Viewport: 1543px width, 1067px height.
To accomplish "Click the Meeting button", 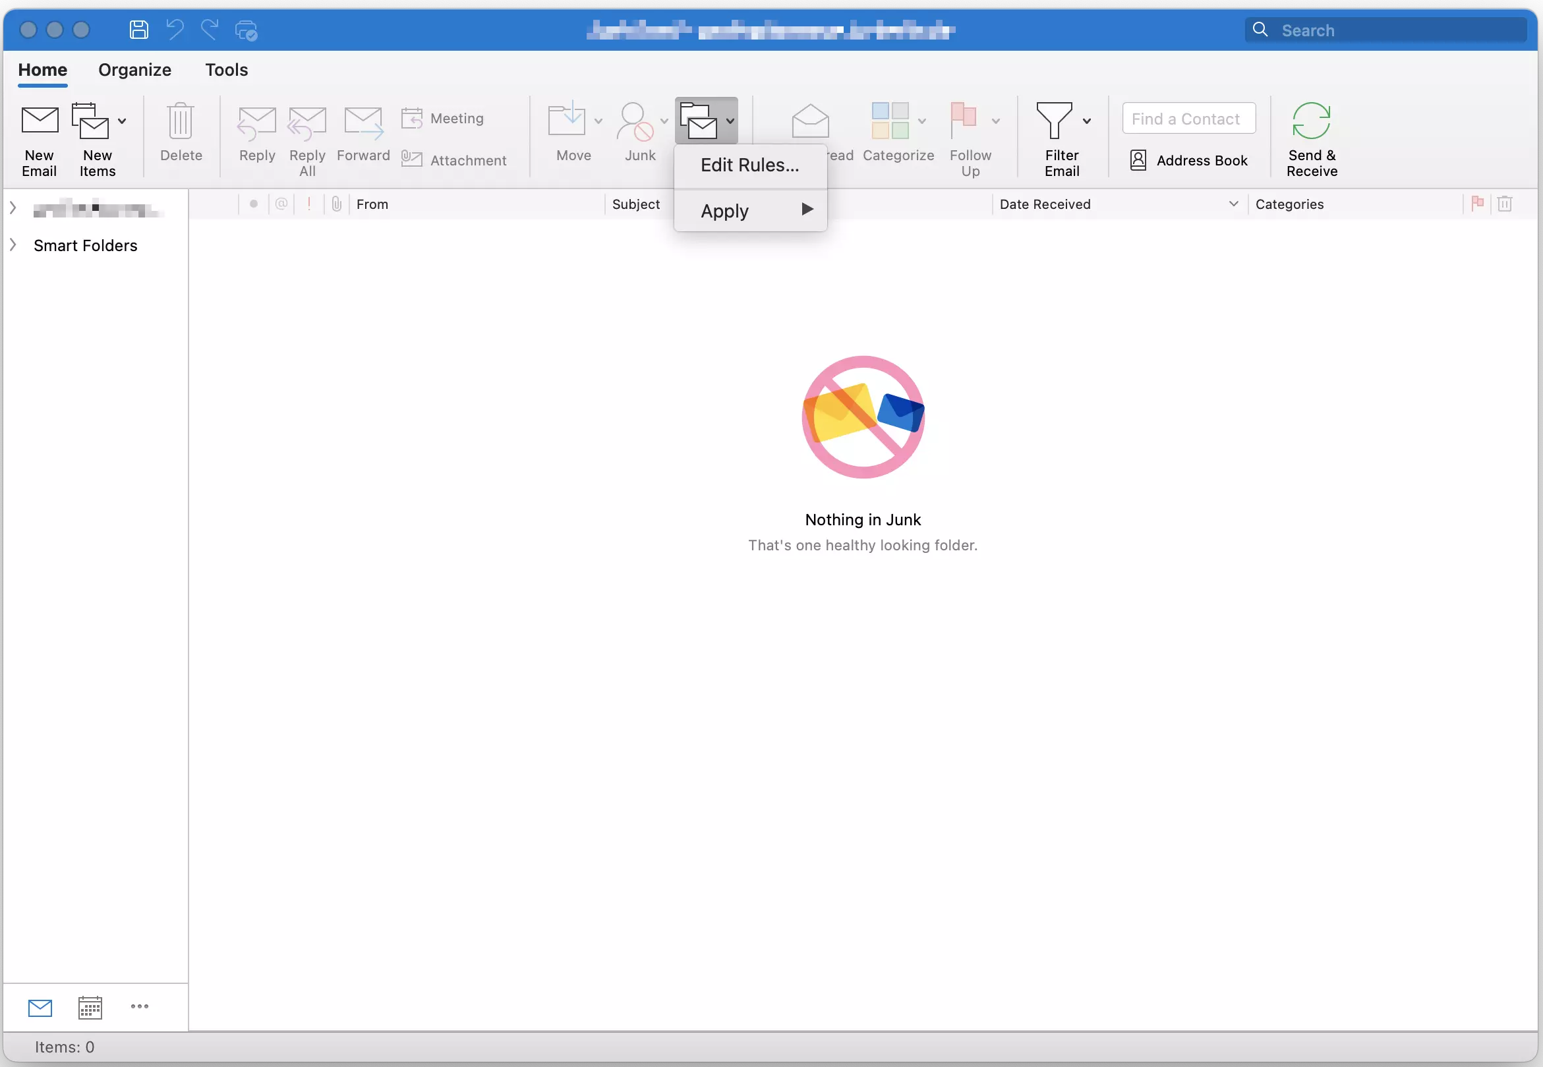I will pos(442,119).
